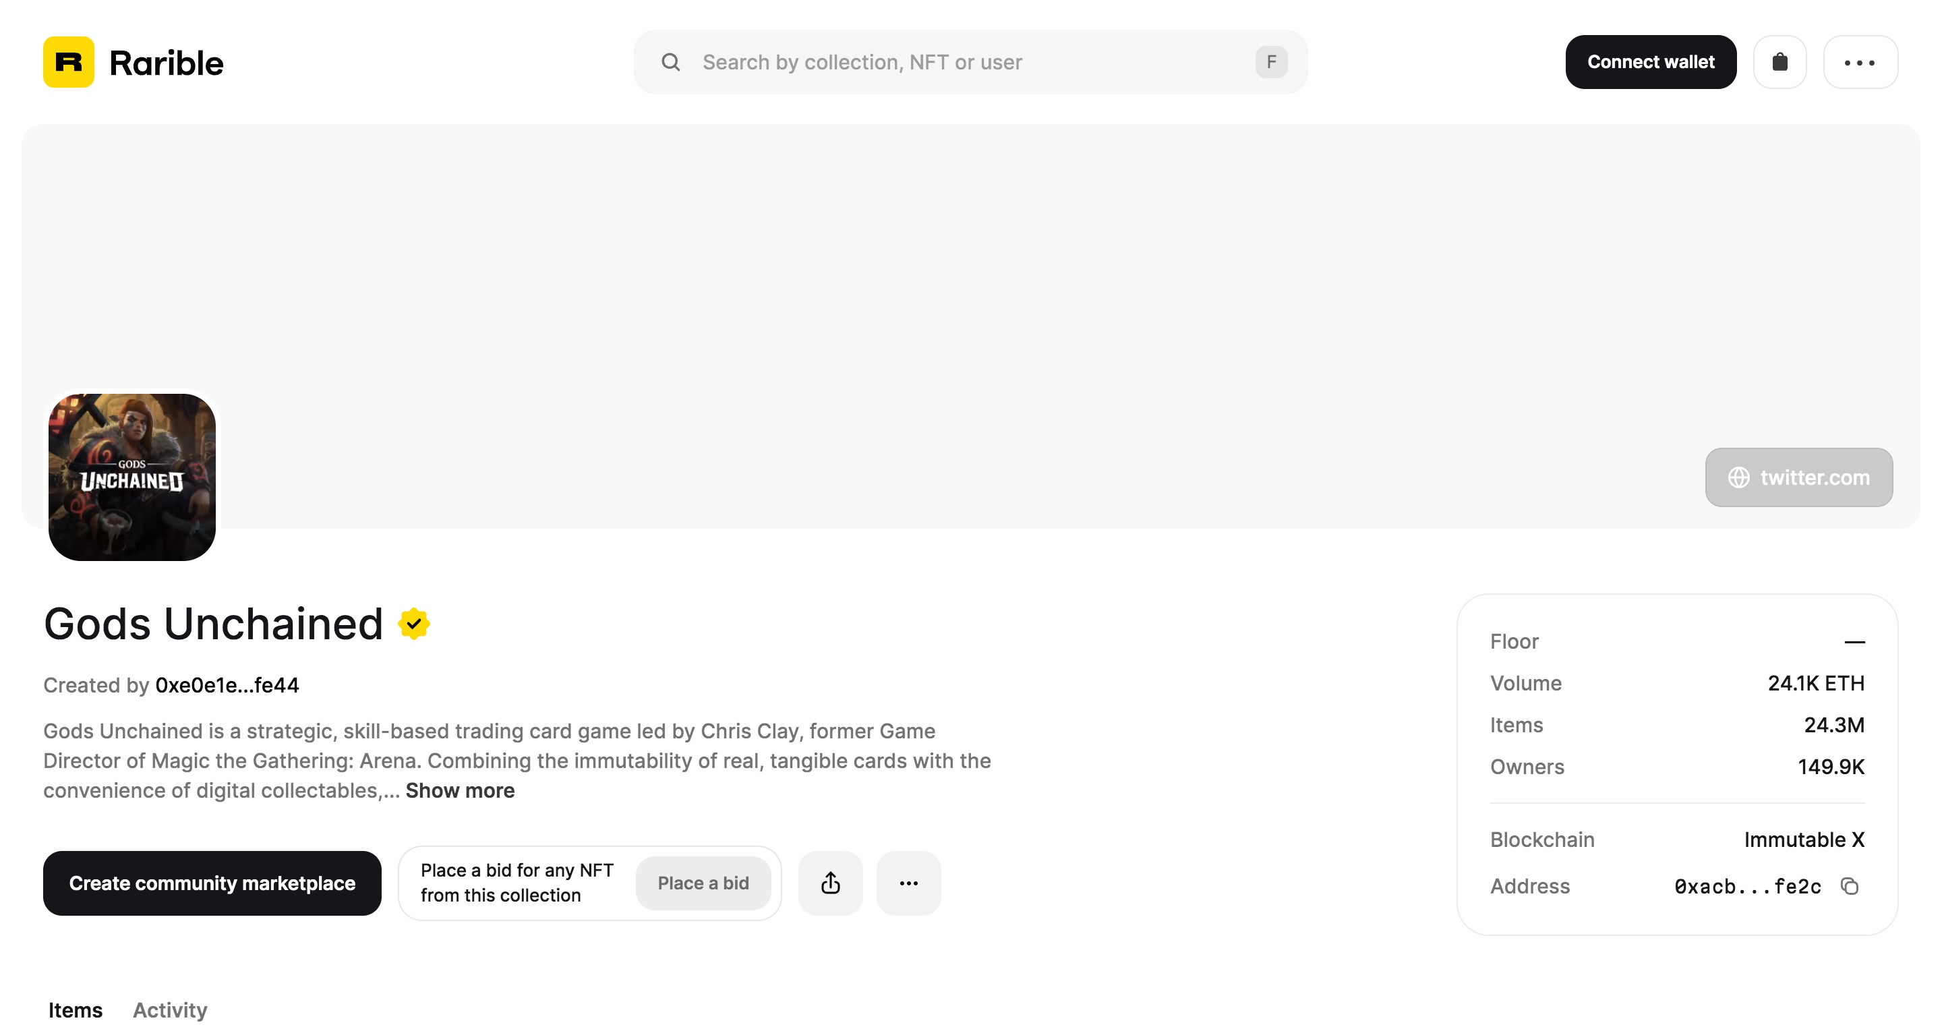Switch to the Activity tab
The width and height of the screenshot is (1942, 1029).
click(170, 1009)
